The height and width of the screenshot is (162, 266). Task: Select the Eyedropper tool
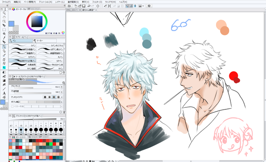4,38
